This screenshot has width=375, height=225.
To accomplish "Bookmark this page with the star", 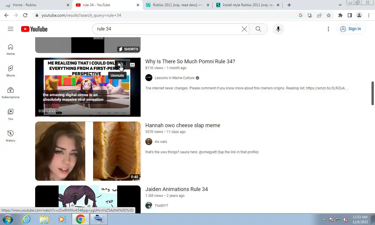I will click(x=329, y=15).
